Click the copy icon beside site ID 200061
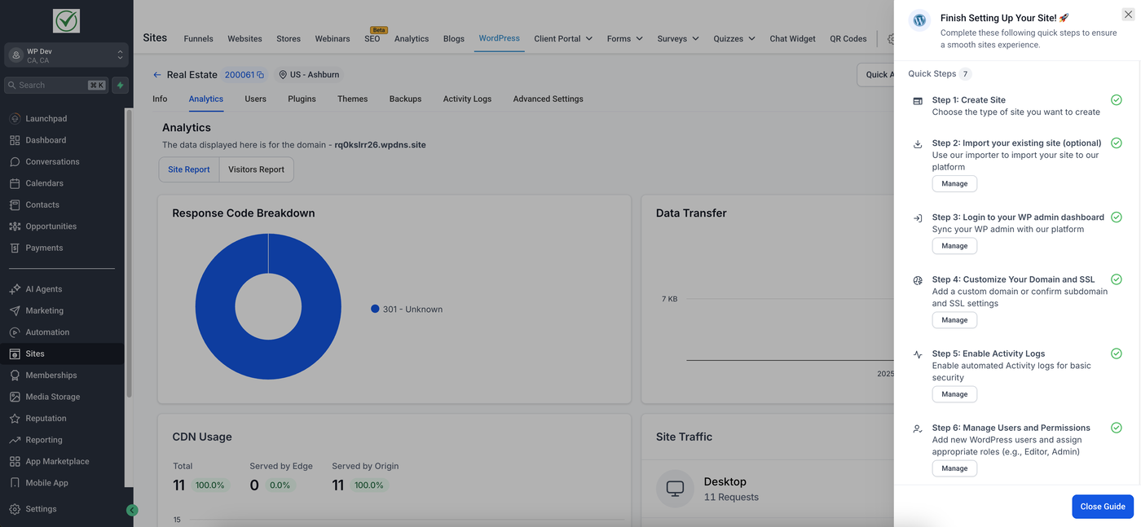1141x527 pixels. point(261,75)
